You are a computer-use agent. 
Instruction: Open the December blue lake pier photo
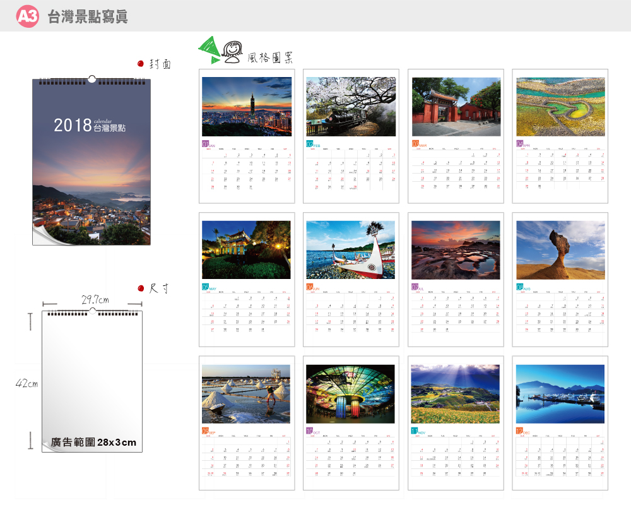560,394
